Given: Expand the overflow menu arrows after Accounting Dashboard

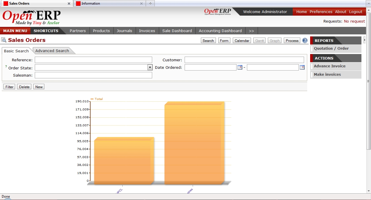Looking at the screenshot, I should tap(251, 31).
